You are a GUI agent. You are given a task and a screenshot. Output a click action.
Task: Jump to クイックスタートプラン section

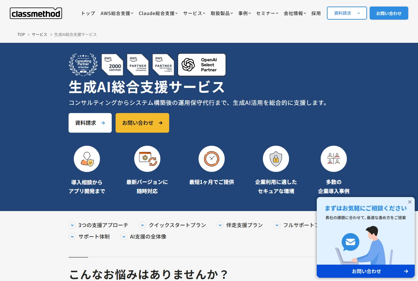(172, 225)
